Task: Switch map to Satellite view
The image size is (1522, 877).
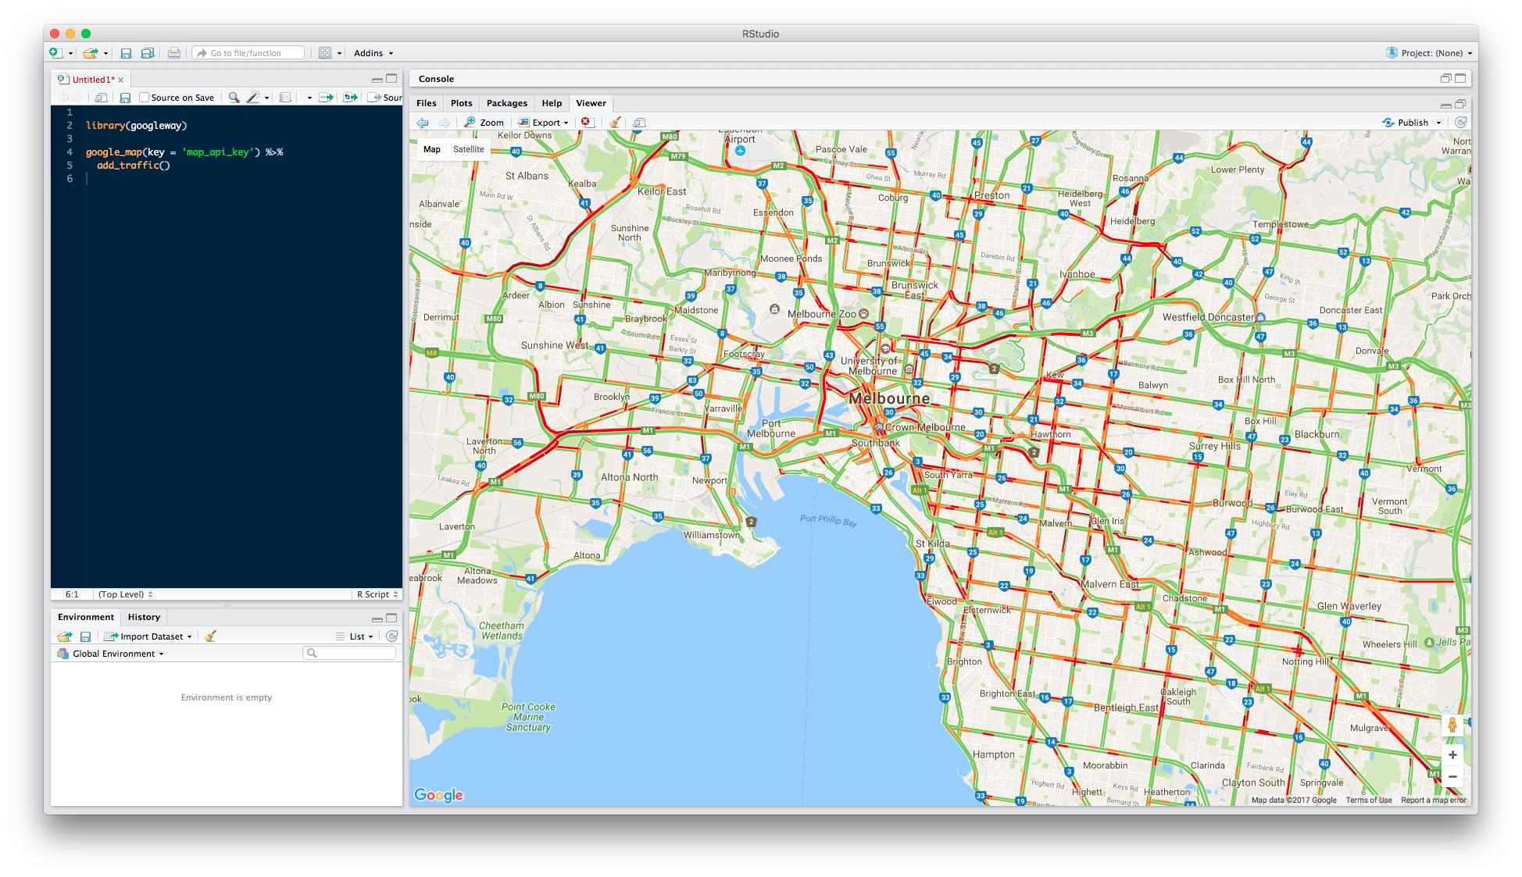Action: pyautogui.click(x=468, y=149)
